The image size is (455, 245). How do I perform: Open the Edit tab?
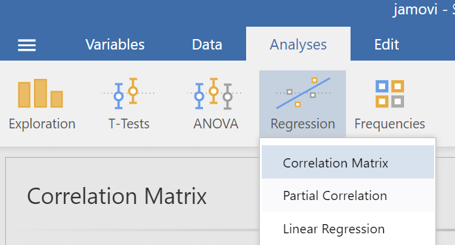[x=386, y=44]
